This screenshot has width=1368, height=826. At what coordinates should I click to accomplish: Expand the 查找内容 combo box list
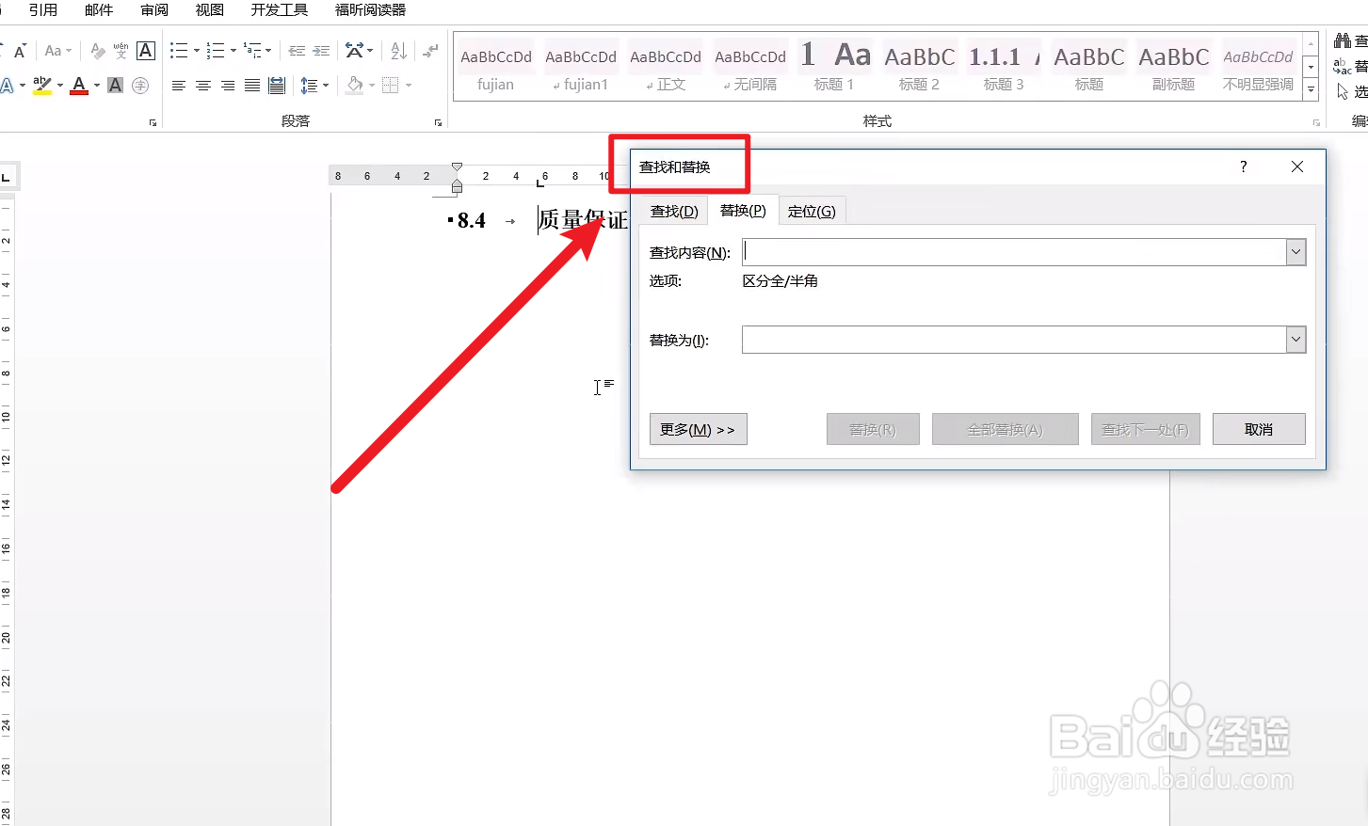coord(1296,252)
